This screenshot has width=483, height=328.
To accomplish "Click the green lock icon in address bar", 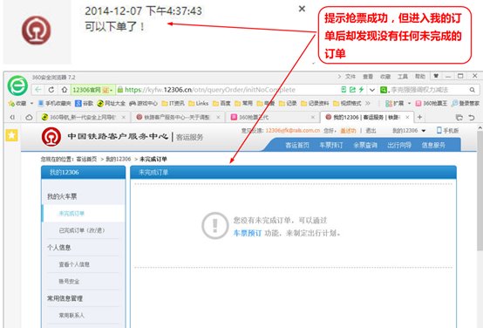I will coord(120,90).
